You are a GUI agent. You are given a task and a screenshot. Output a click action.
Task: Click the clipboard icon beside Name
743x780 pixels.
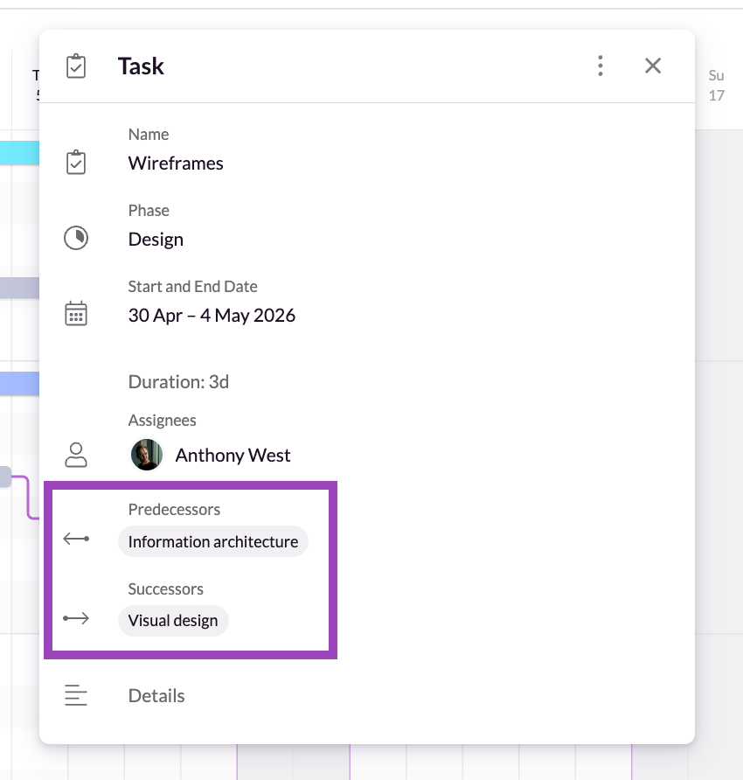(x=76, y=163)
